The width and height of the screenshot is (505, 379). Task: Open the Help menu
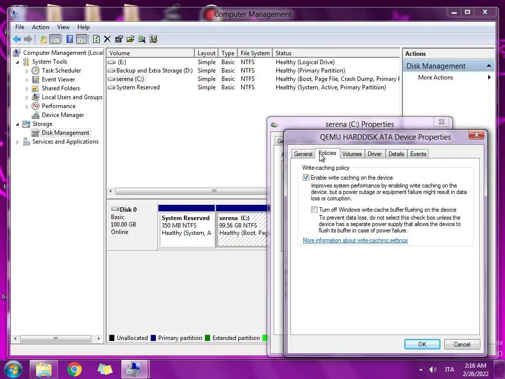(83, 27)
